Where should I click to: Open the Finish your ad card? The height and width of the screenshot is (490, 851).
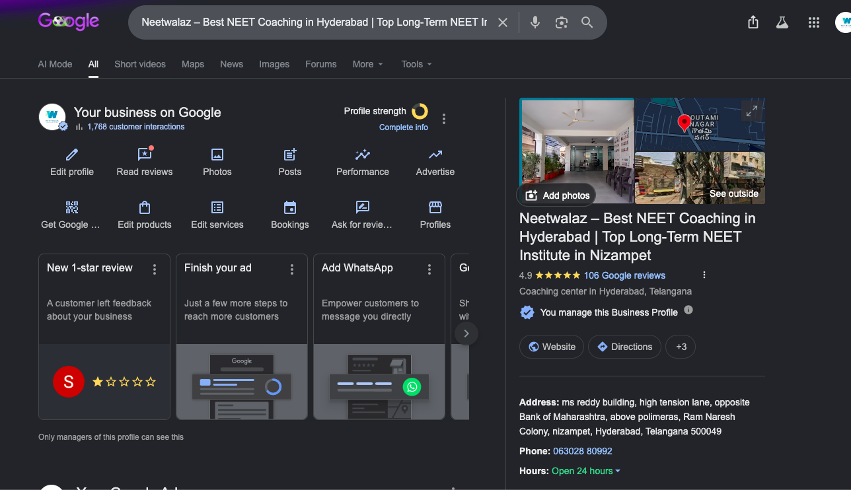[x=242, y=337]
